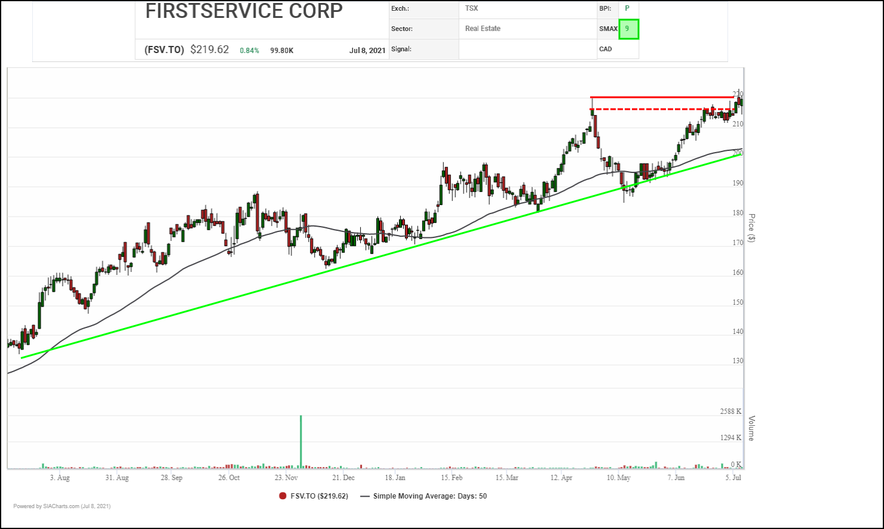Click the Simple Moving Average legend line marker
884x529 pixels.
(364, 496)
